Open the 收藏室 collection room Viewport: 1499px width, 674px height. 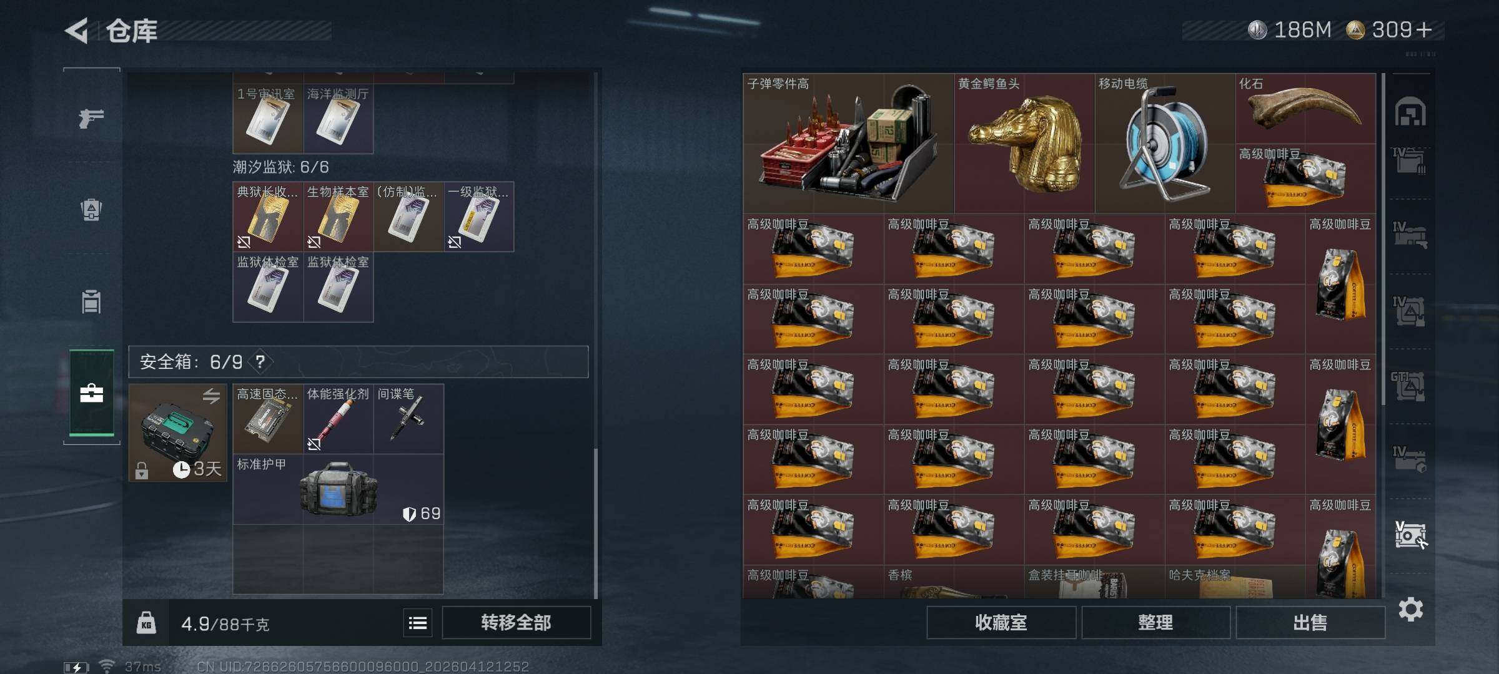[1001, 623]
